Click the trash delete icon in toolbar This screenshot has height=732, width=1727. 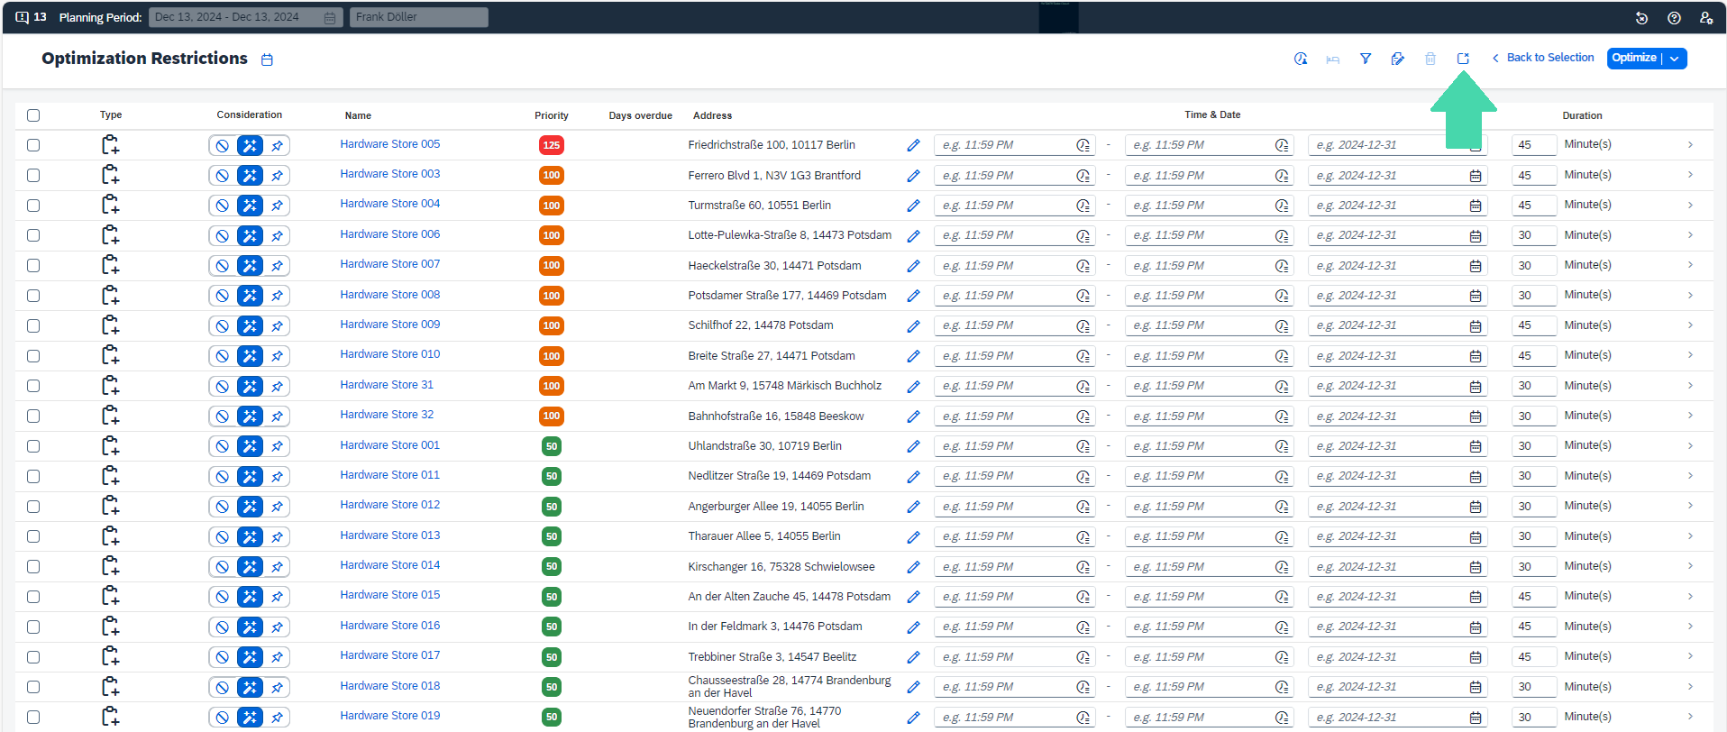(x=1430, y=59)
